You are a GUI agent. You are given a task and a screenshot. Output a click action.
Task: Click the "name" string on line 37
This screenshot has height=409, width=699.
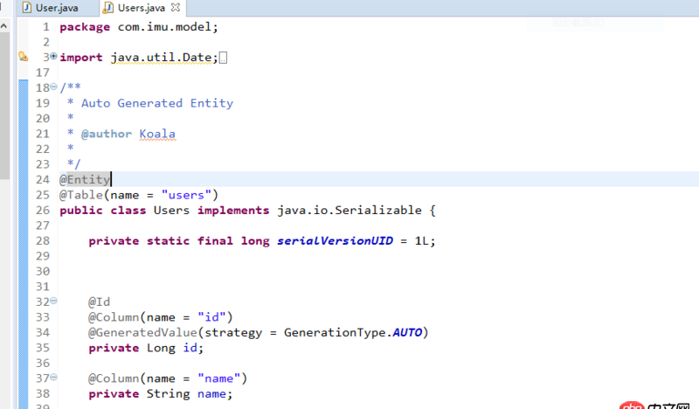click(x=219, y=378)
